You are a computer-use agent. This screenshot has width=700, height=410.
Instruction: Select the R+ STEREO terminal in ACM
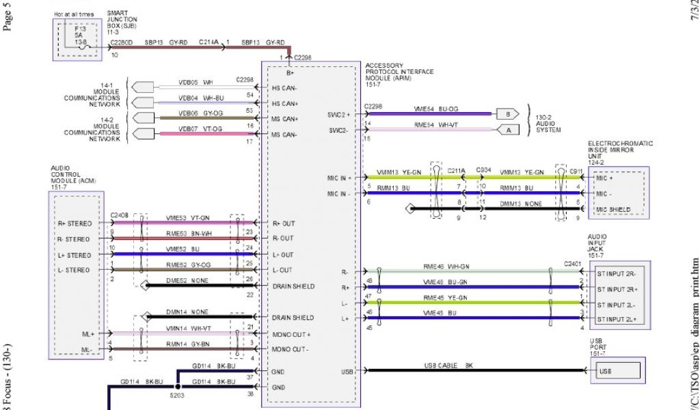75,223
